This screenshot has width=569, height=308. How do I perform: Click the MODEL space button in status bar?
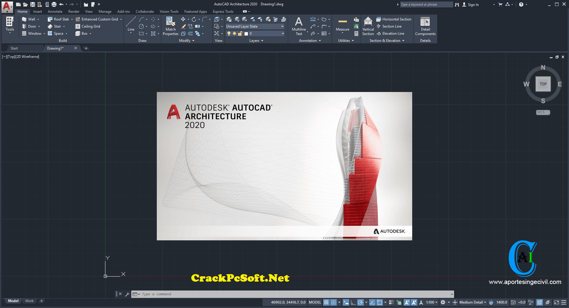point(315,302)
